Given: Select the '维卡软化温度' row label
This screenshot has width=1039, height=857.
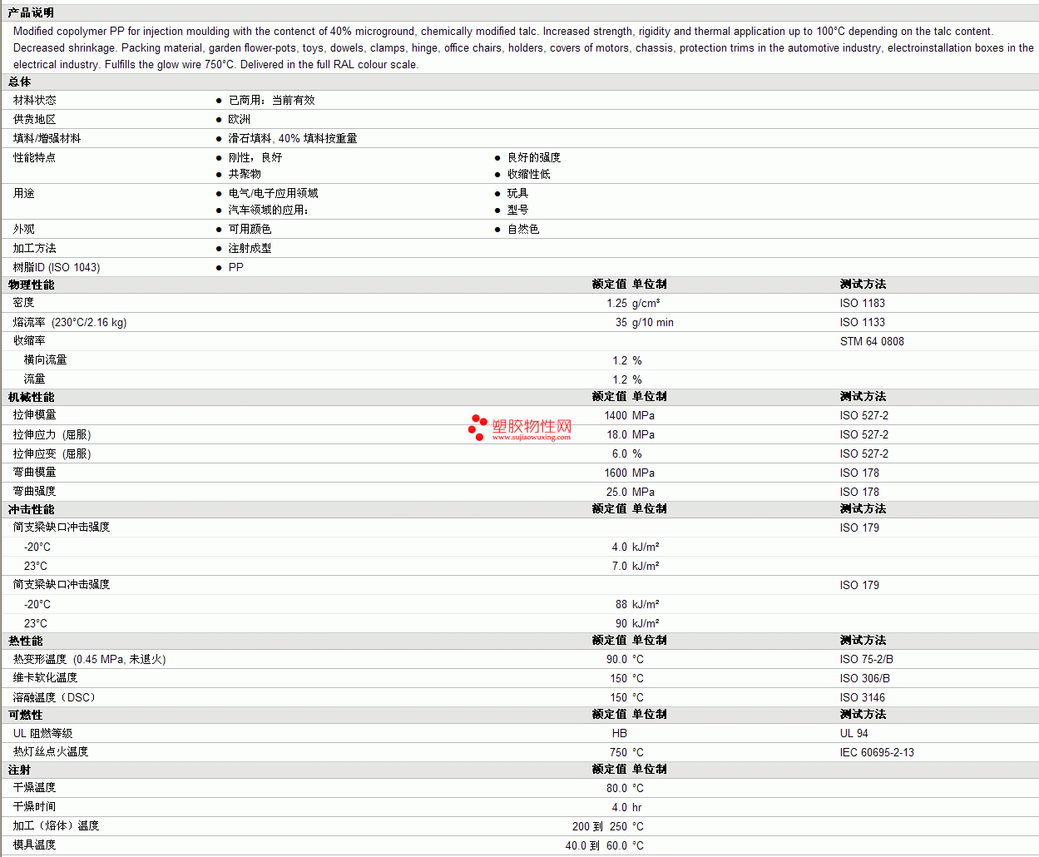Looking at the screenshot, I should click(46, 677).
